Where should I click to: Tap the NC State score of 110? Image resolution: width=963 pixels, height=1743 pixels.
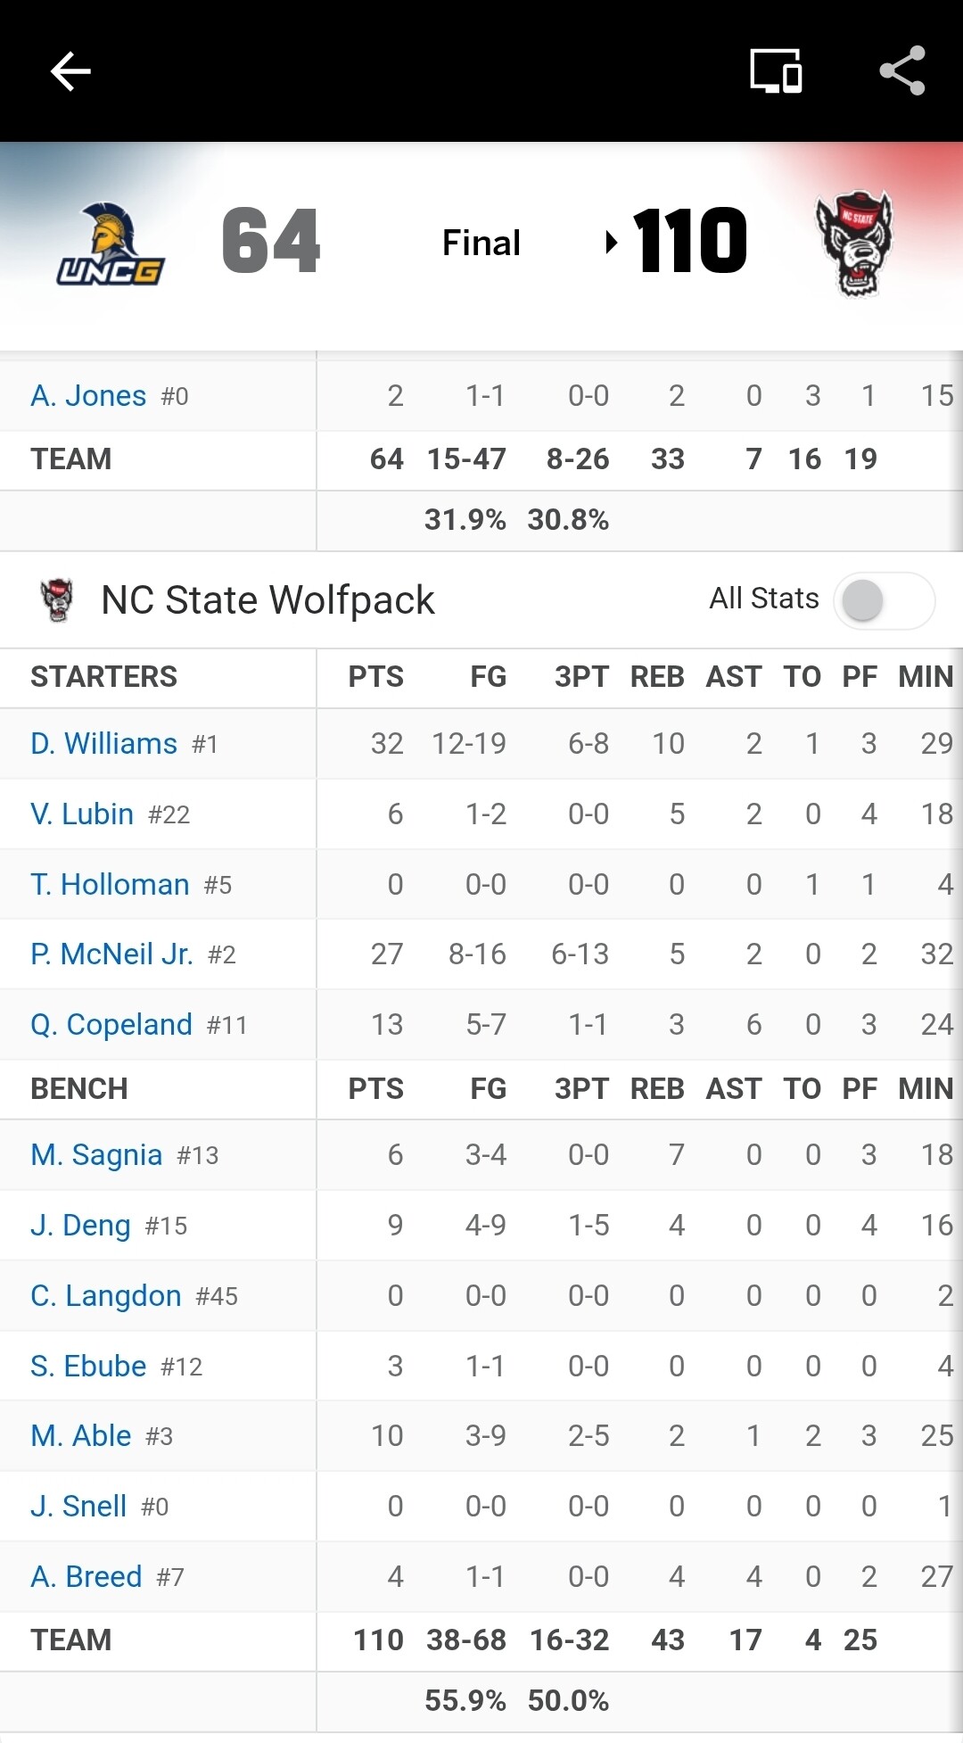689,241
